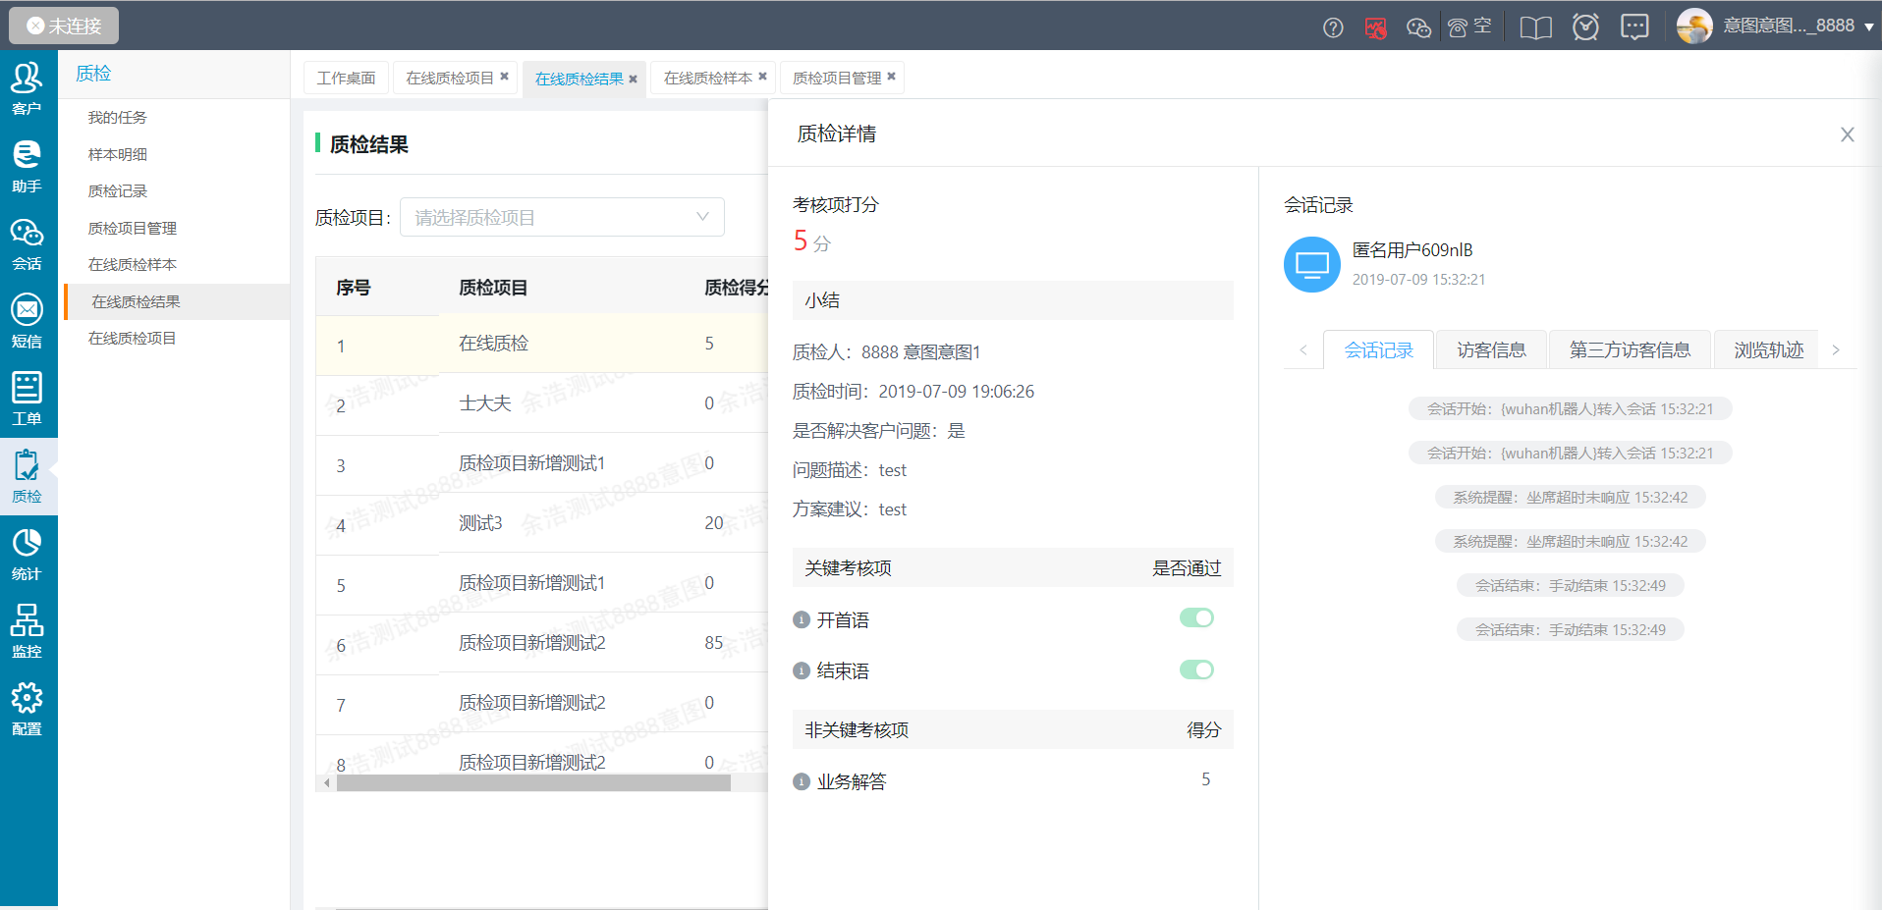
Task: Open the 助手 assistant sidebar icon
Action: click(x=28, y=165)
